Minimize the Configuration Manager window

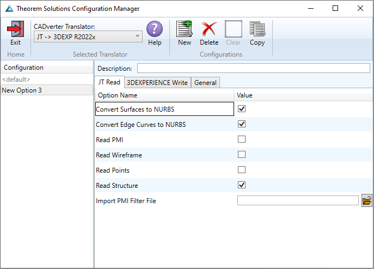pos(311,8)
